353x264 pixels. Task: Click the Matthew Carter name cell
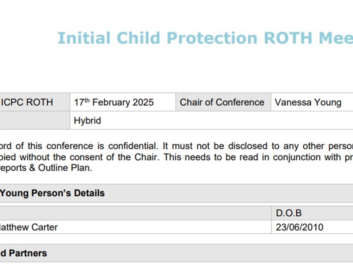29,227
